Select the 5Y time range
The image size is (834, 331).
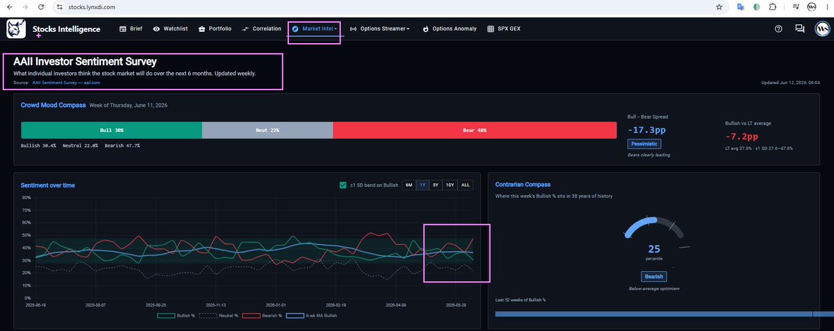[x=436, y=185]
